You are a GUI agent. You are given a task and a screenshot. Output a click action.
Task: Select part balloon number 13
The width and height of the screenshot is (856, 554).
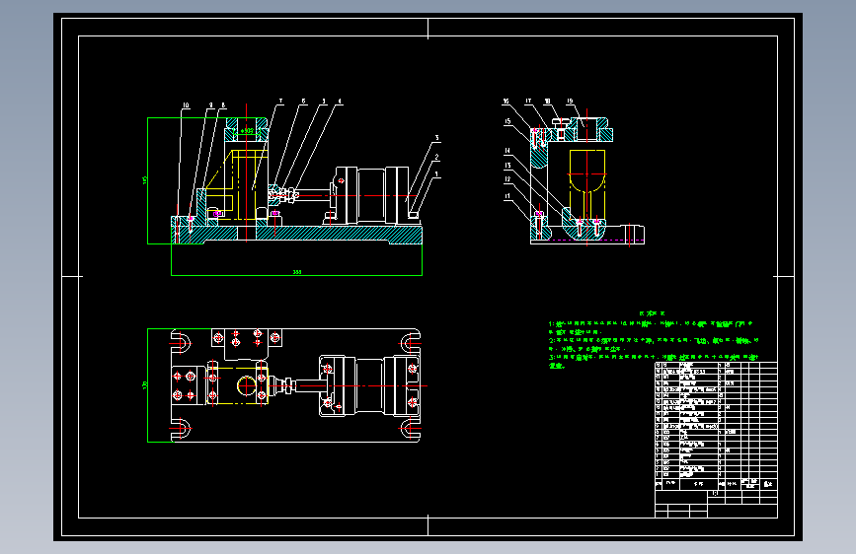(x=507, y=166)
